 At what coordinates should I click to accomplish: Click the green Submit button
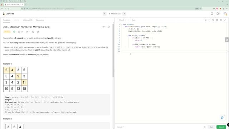pyautogui.click(x=221, y=127)
